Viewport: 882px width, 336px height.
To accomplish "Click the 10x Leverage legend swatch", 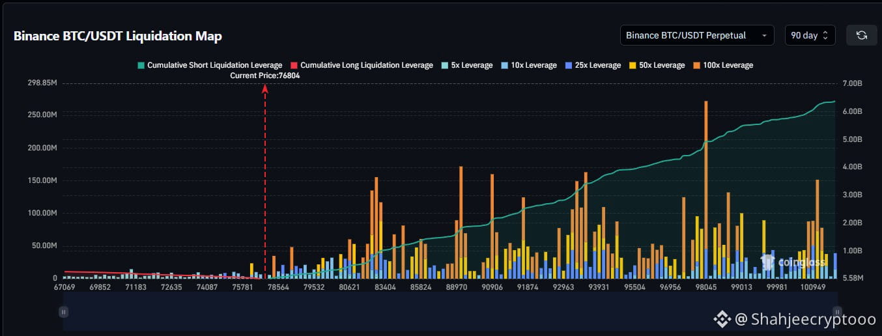I will click(506, 65).
